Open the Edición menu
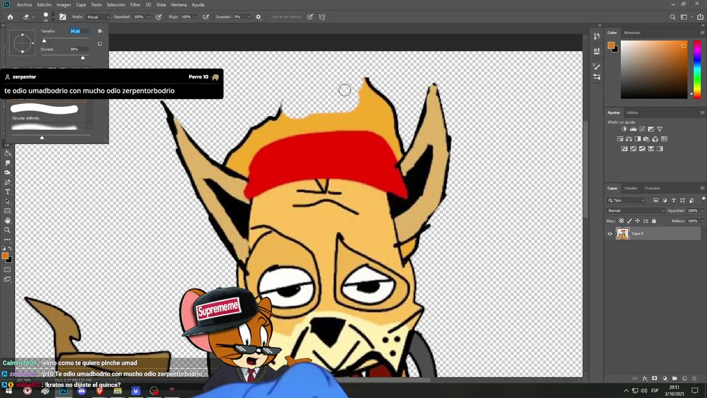707x398 pixels. pyautogui.click(x=44, y=4)
